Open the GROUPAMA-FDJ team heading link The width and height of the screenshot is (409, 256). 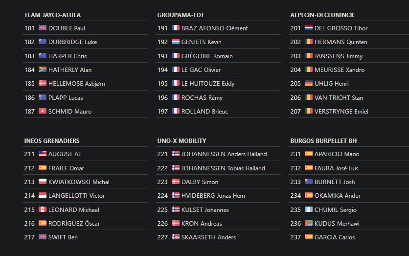tap(180, 15)
